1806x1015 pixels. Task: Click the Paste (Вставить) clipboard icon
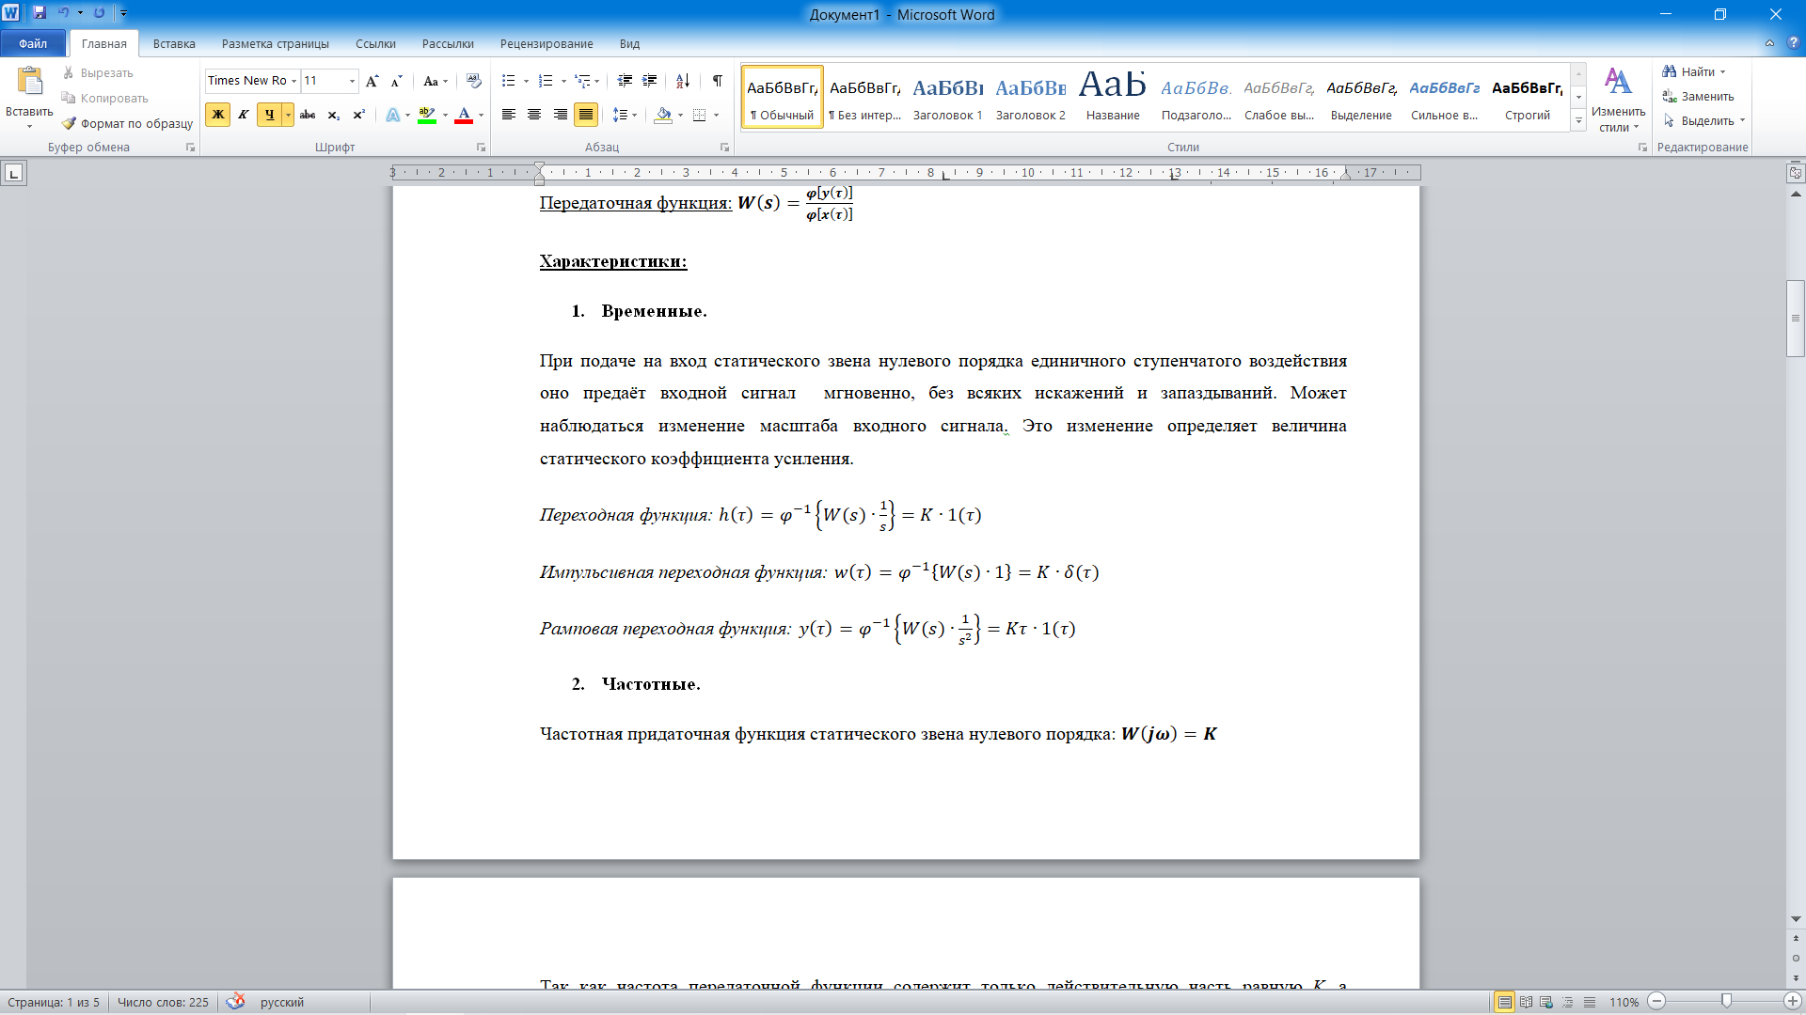29,83
